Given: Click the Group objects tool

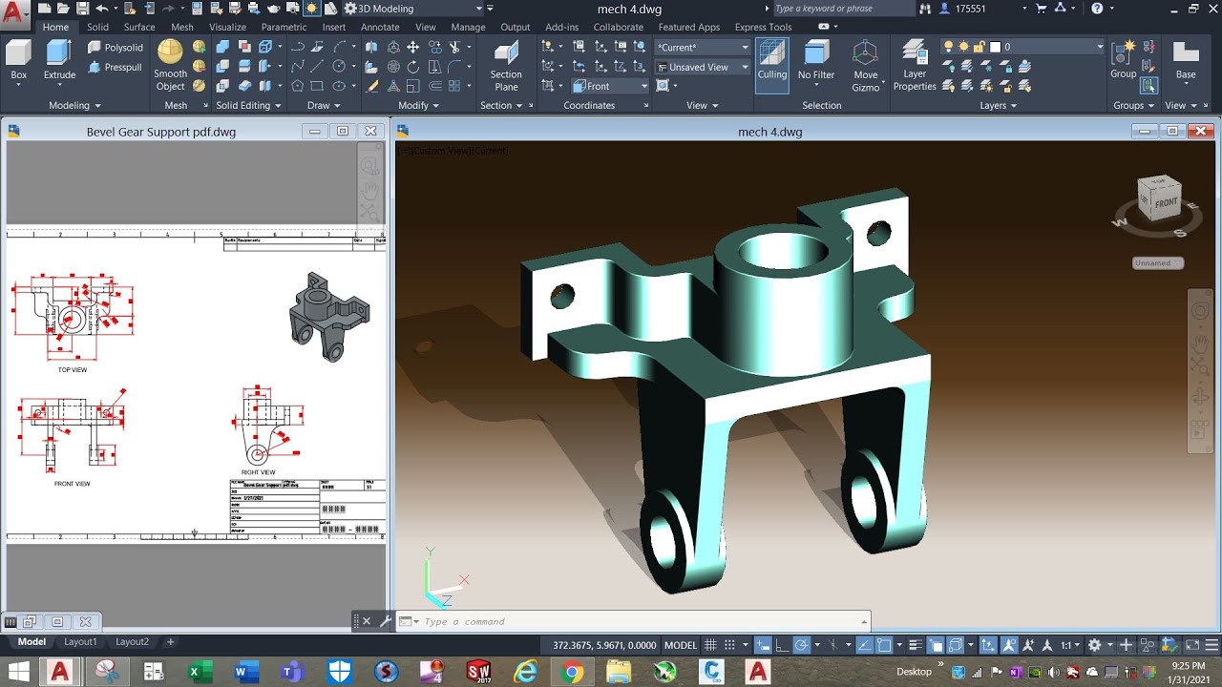Looking at the screenshot, I should pos(1124,59).
